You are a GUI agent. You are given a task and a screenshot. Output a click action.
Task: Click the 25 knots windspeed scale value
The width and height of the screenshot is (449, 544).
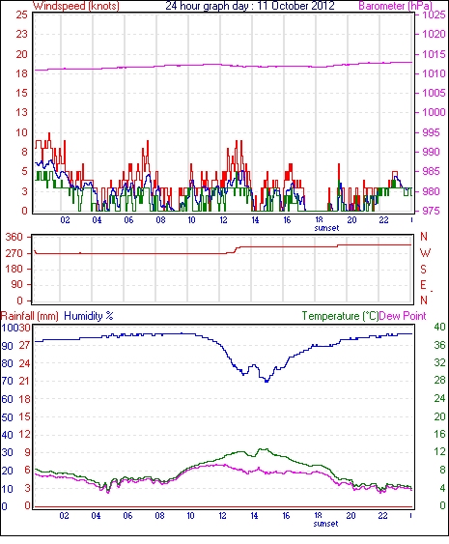click(21, 14)
